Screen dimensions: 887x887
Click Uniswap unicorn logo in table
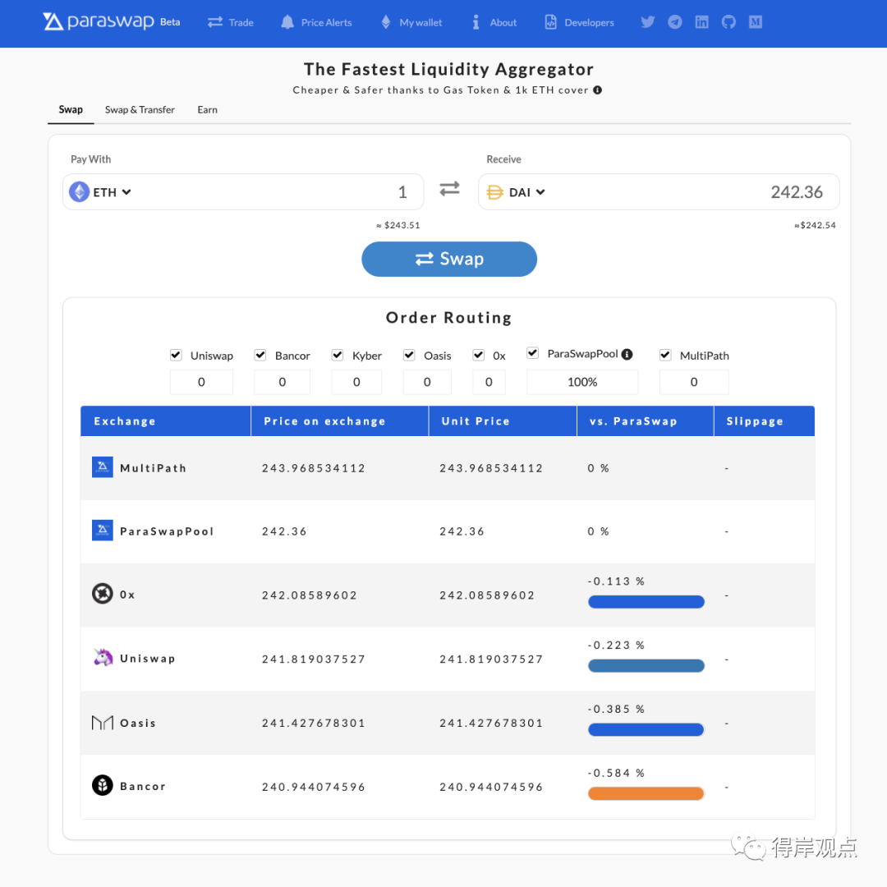[x=103, y=657]
